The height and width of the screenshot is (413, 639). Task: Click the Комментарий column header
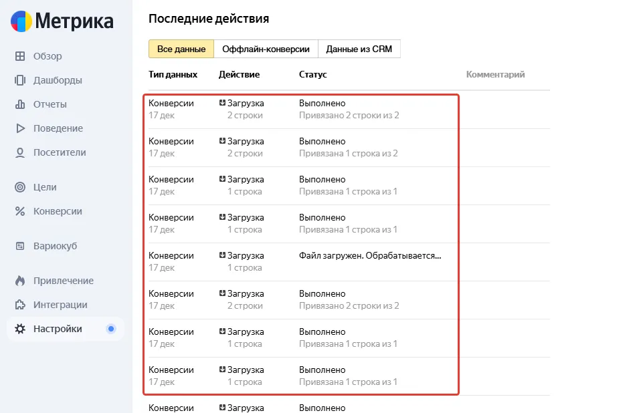pos(495,75)
